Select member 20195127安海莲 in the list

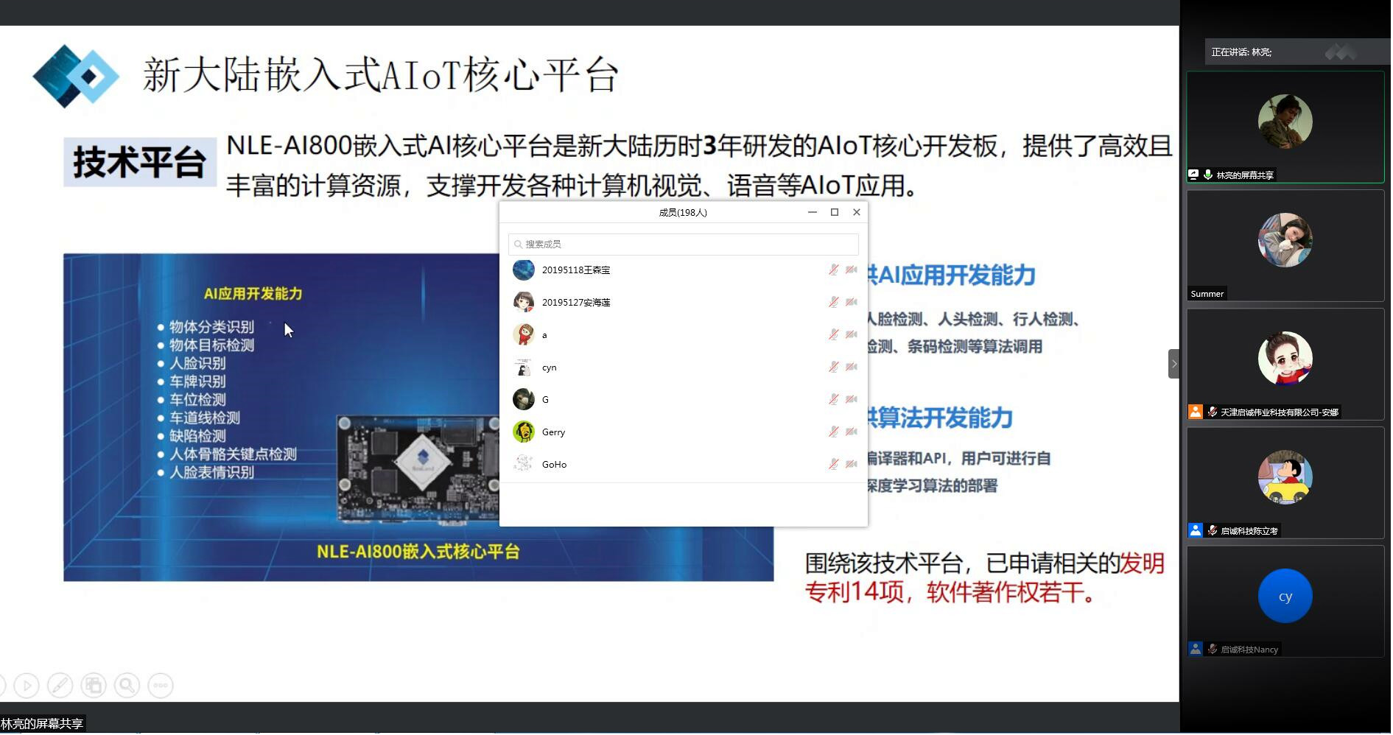click(x=683, y=303)
